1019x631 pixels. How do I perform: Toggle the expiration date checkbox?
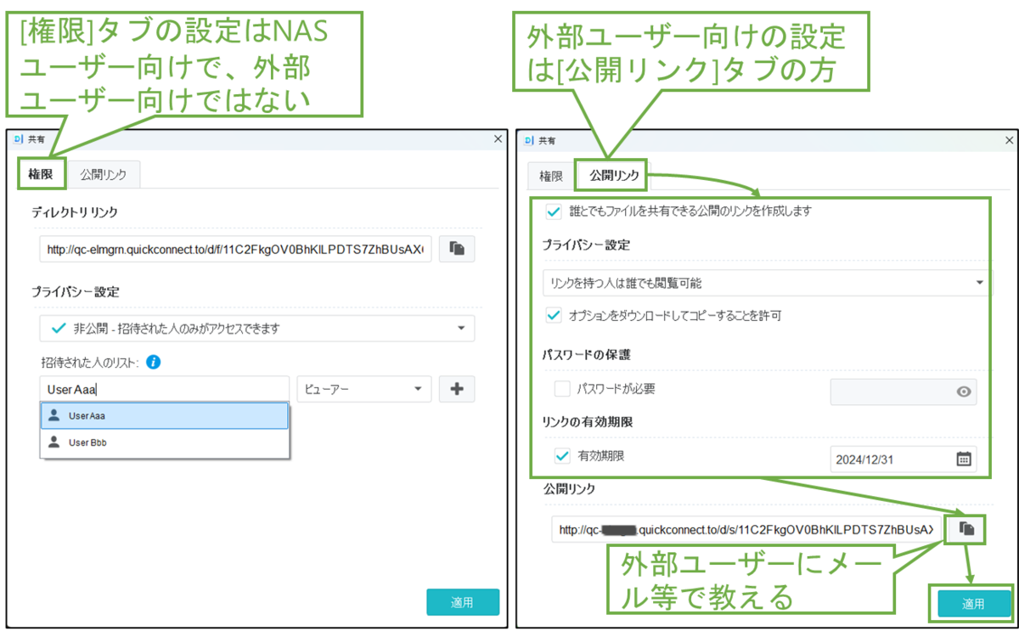pos(562,456)
